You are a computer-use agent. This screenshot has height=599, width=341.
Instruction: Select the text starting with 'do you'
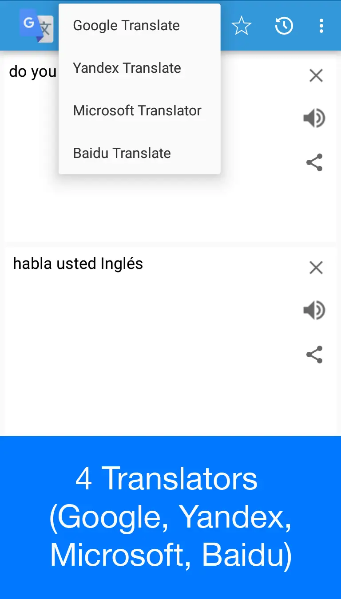tap(33, 71)
